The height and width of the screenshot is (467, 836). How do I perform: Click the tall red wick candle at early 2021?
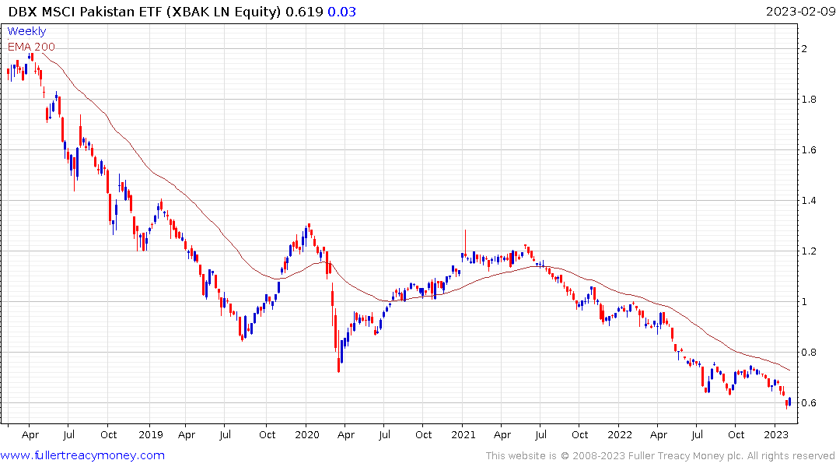466,244
